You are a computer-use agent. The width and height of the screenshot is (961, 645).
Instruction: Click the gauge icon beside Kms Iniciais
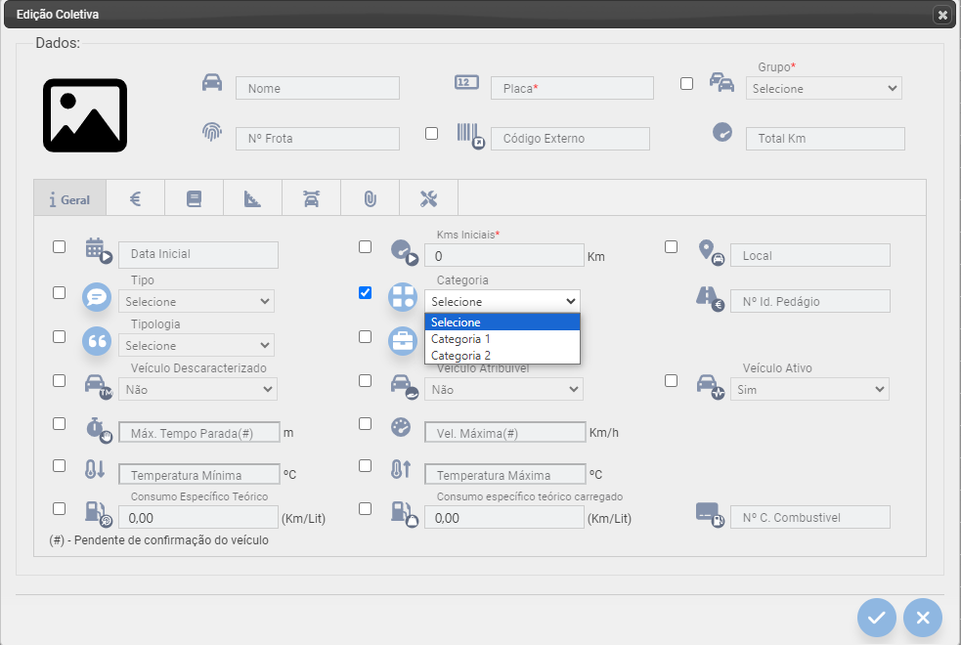tap(405, 252)
